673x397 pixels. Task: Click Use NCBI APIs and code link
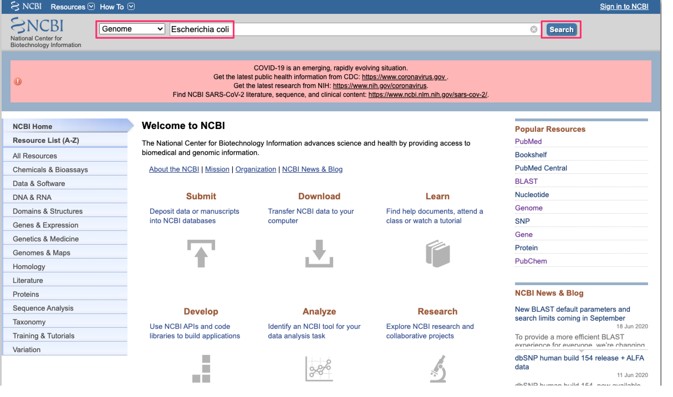pos(195,331)
